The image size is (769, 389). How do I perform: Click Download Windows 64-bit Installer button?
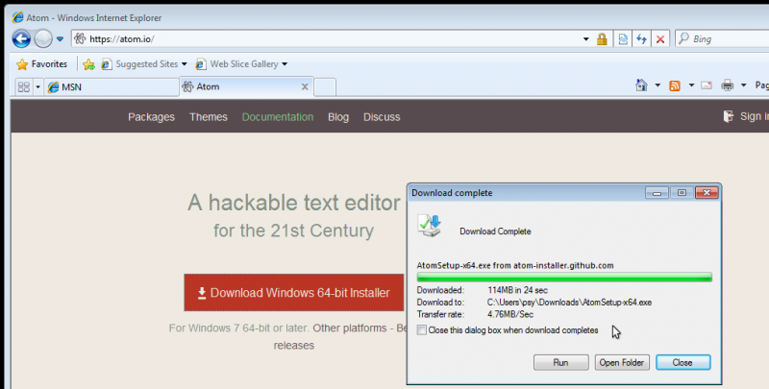tap(294, 293)
